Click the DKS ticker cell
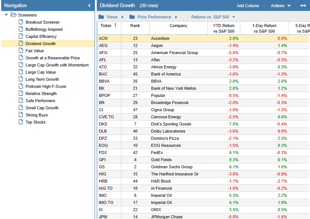The height and width of the screenshot is (219, 310). tap(103, 124)
